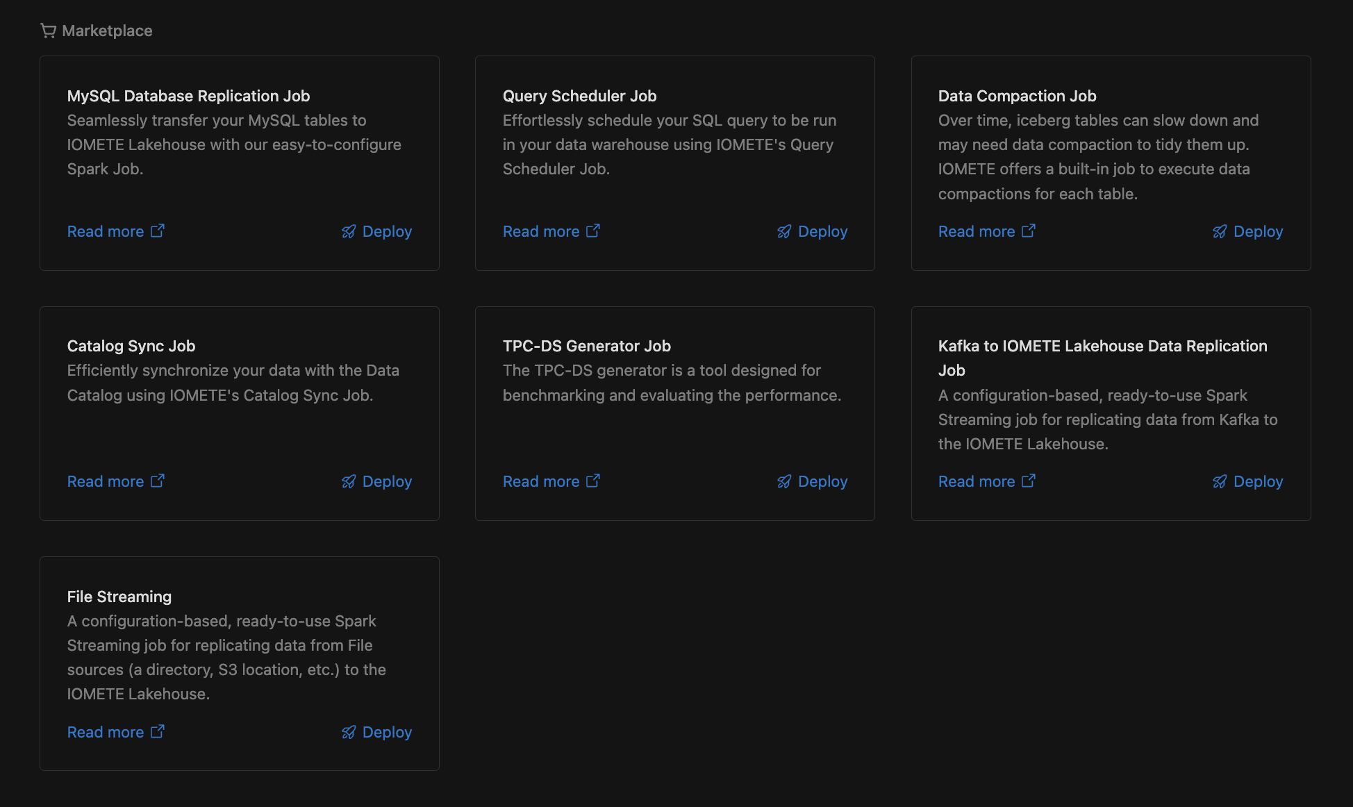The width and height of the screenshot is (1353, 807).
Task: Open Read more for Kafka Replication Job
Action: tap(987, 481)
